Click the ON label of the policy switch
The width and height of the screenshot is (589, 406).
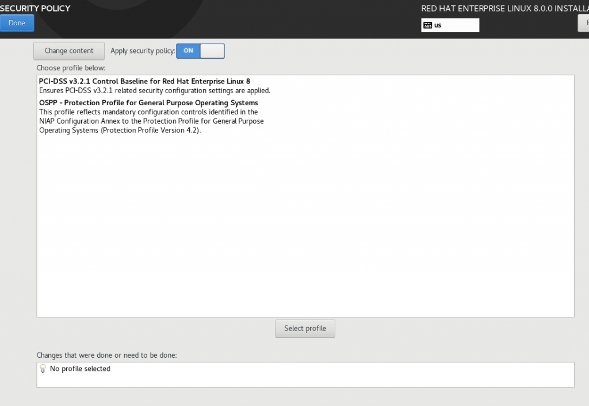point(188,51)
